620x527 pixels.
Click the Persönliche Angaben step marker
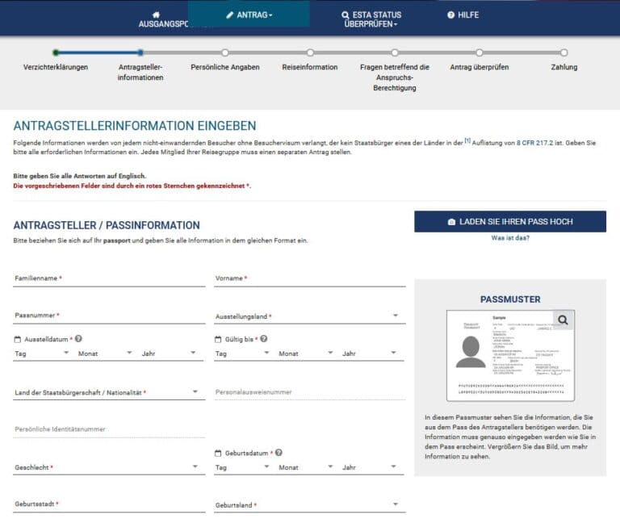(x=225, y=52)
